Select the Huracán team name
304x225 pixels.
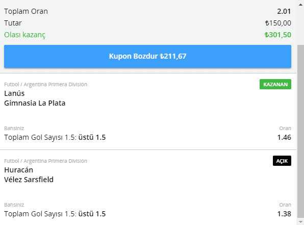18,170
